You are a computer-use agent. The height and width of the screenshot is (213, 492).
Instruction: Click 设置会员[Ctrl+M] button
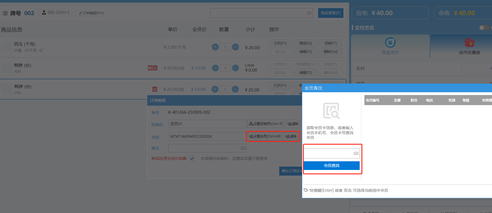click(x=265, y=136)
